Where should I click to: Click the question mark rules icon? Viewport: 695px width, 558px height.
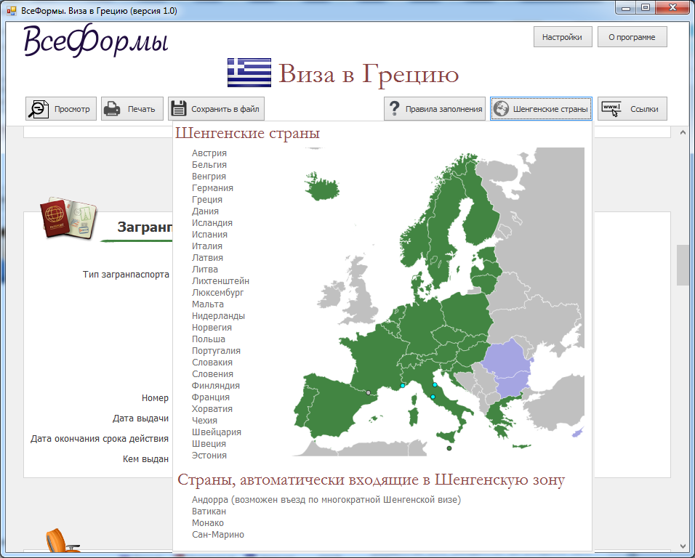tap(394, 109)
